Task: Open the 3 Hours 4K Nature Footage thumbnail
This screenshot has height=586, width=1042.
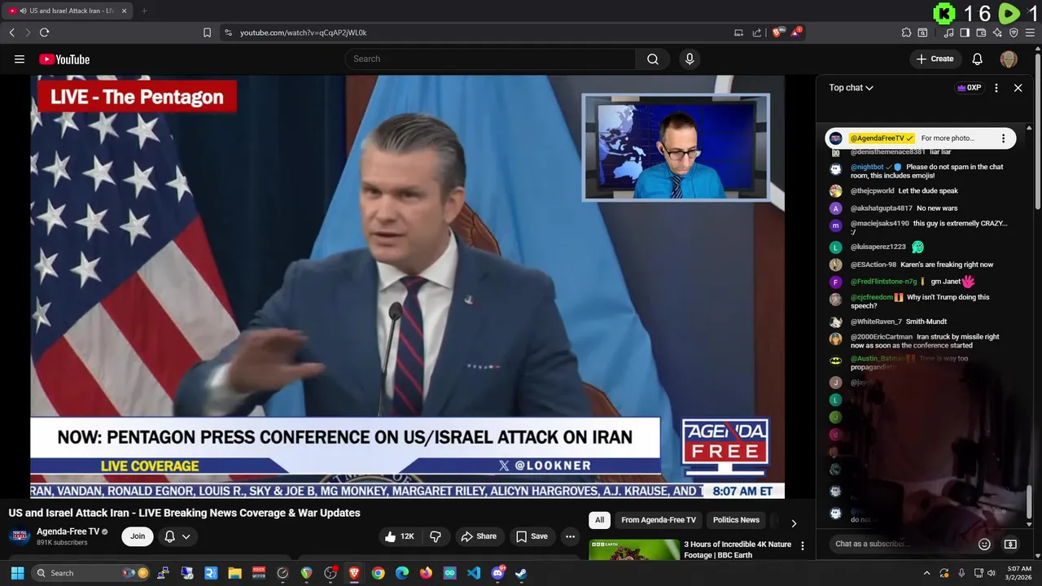Action: click(x=634, y=550)
